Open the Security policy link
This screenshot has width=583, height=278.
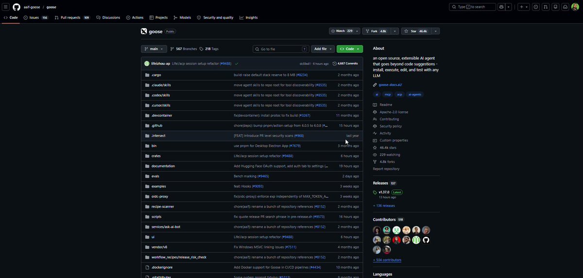pos(390,126)
